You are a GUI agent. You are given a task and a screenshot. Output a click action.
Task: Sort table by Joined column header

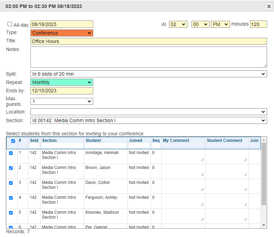[x=135, y=141]
